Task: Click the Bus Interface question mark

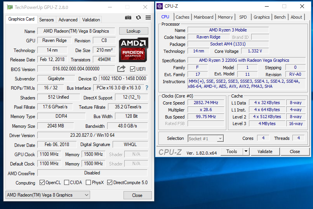Action: coord(147,88)
